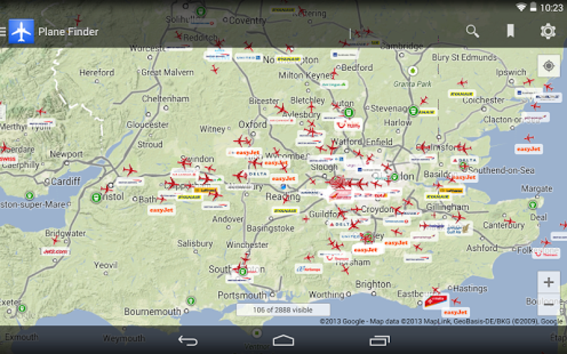Select the Exeter airport green marker
The height and width of the screenshot is (354, 567).
[x=22, y=308]
